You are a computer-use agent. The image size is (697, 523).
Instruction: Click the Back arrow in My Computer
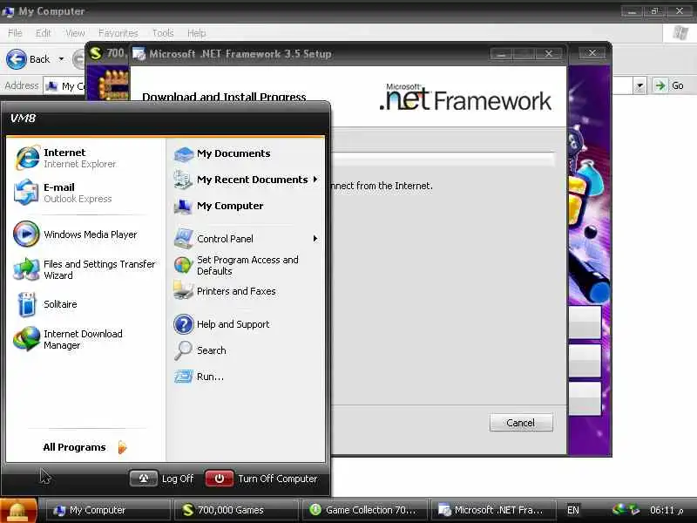tap(17, 59)
